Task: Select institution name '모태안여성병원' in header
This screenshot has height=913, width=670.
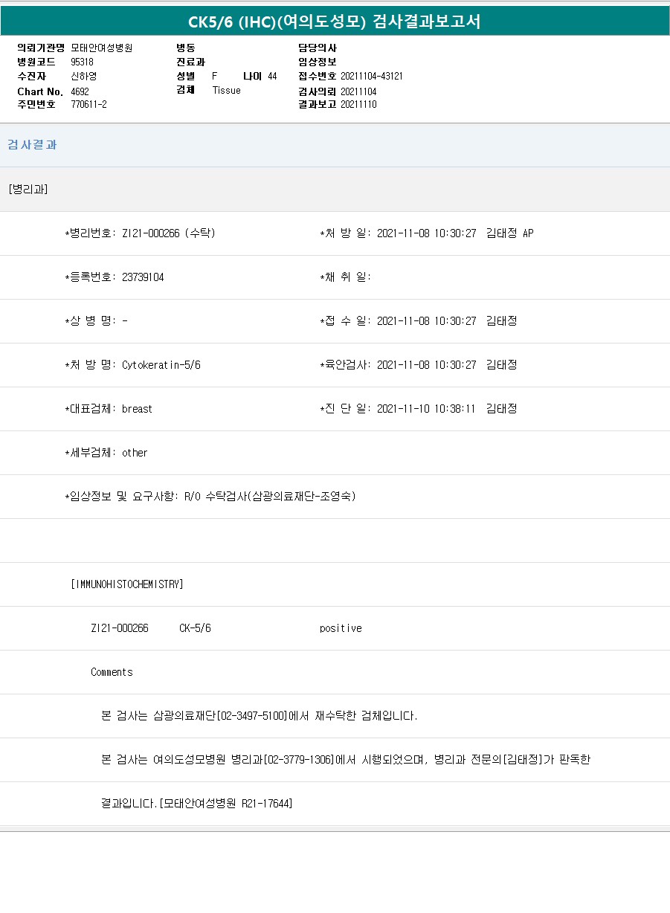Action: (102, 48)
